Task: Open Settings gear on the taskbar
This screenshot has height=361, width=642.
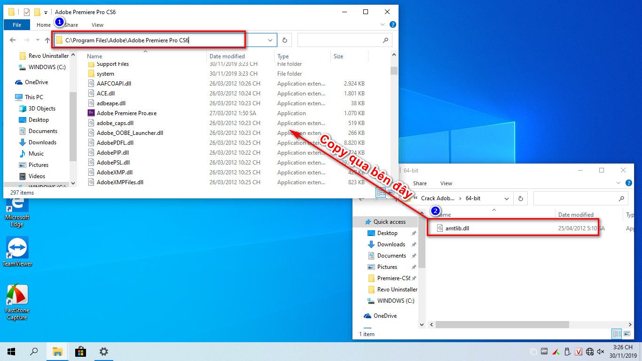Action: (x=103, y=352)
